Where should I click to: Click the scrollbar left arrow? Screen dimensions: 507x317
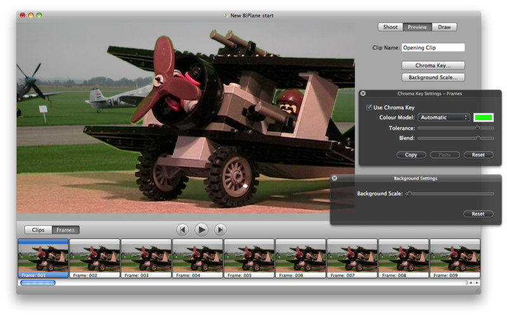click(x=471, y=283)
